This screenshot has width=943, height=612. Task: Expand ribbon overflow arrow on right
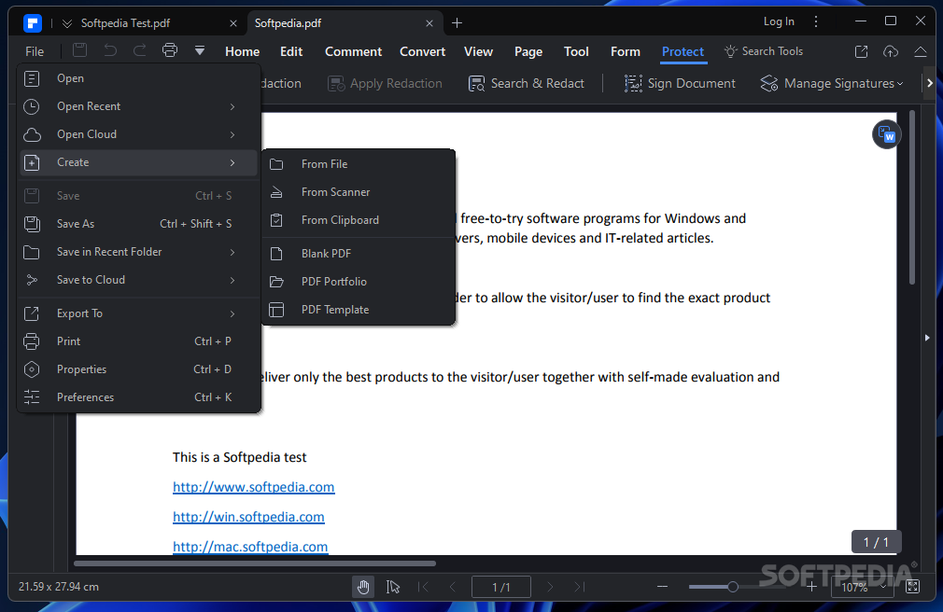point(930,83)
